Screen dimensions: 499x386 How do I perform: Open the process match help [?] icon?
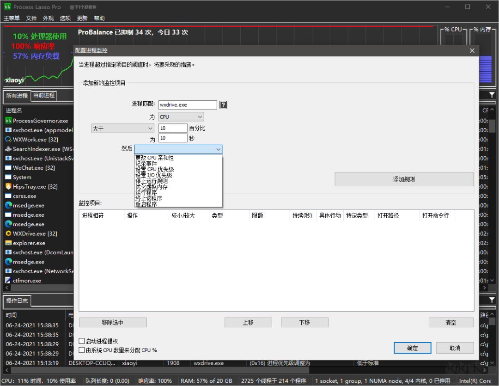223,104
